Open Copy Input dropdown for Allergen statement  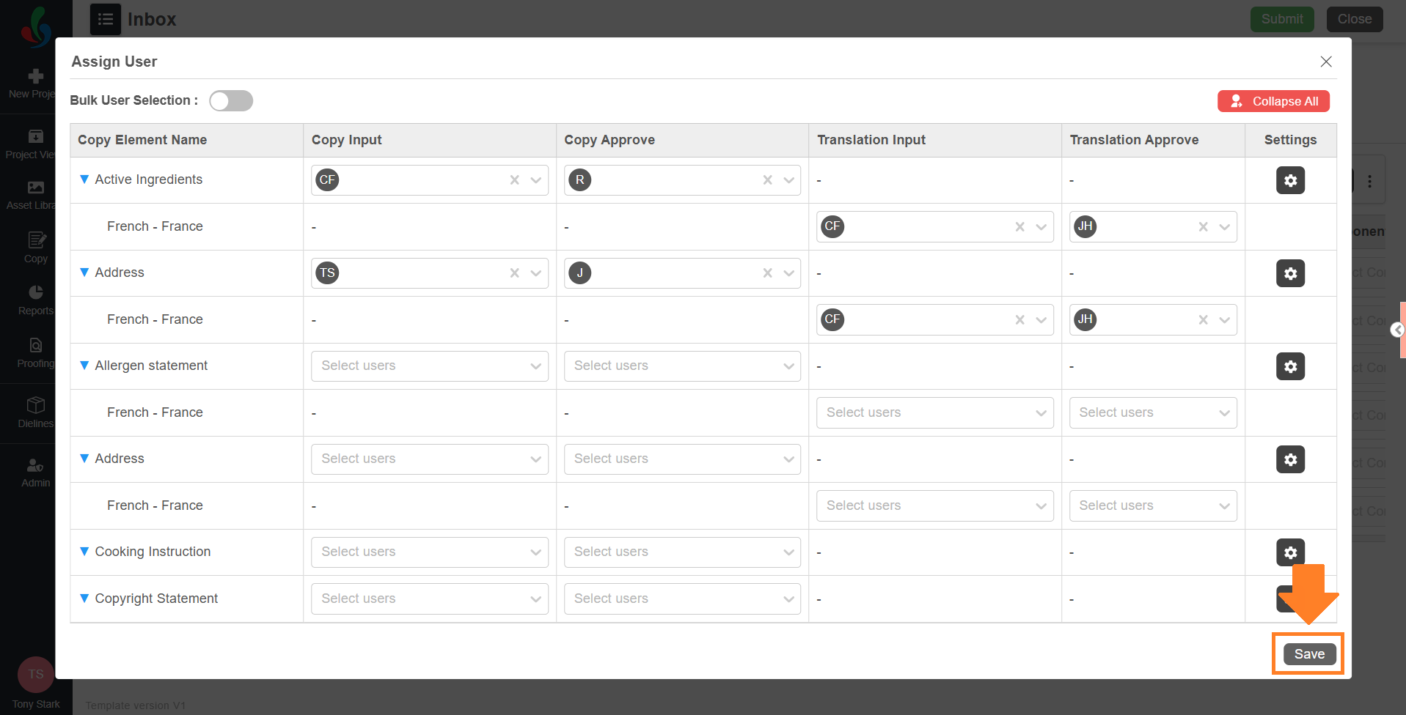pos(429,366)
